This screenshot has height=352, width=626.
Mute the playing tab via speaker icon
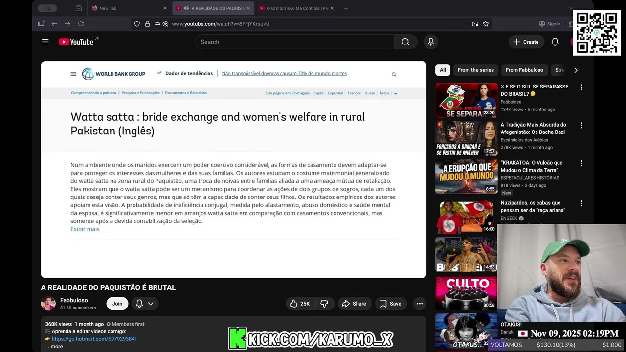coord(186,8)
